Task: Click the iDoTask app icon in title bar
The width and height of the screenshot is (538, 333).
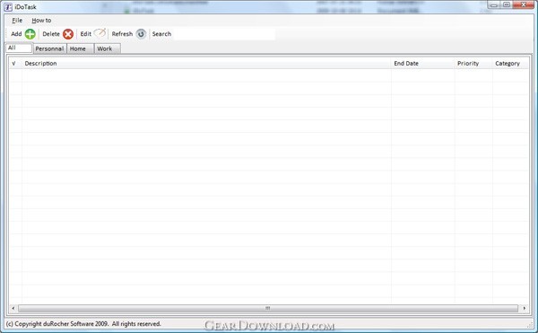Action: tap(8, 7)
